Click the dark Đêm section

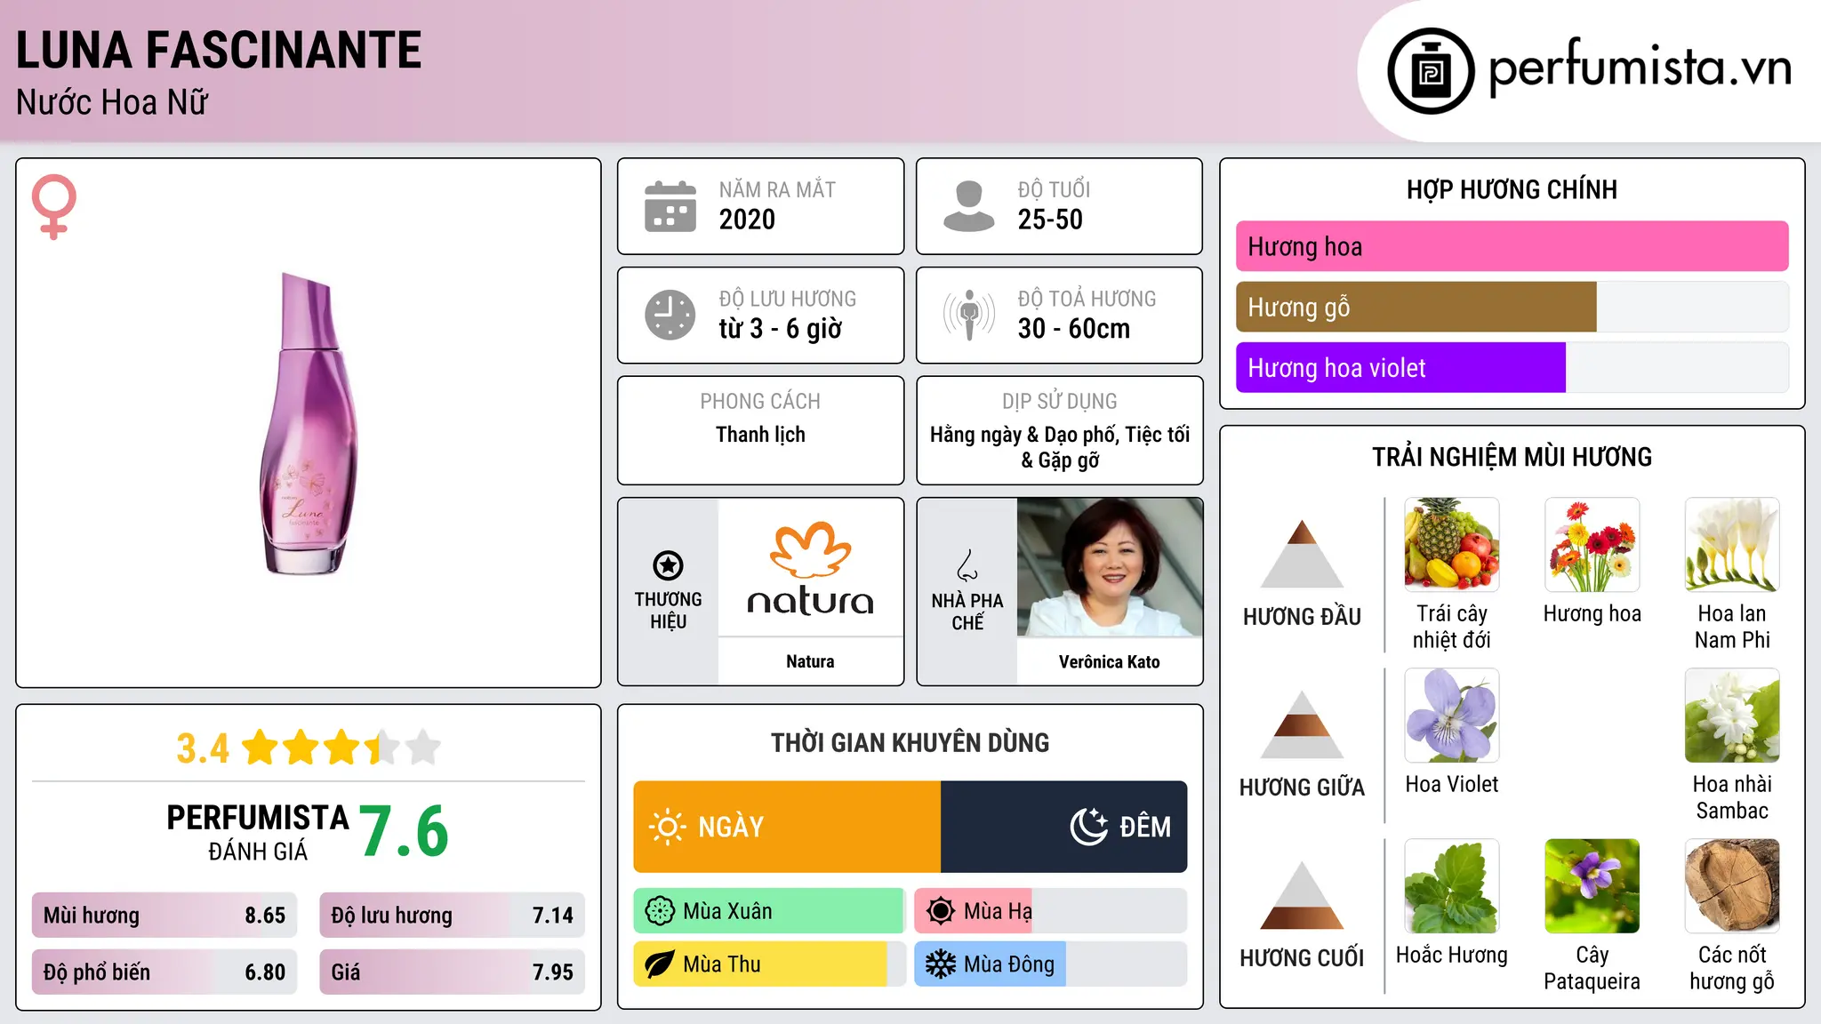point(1063,827)
